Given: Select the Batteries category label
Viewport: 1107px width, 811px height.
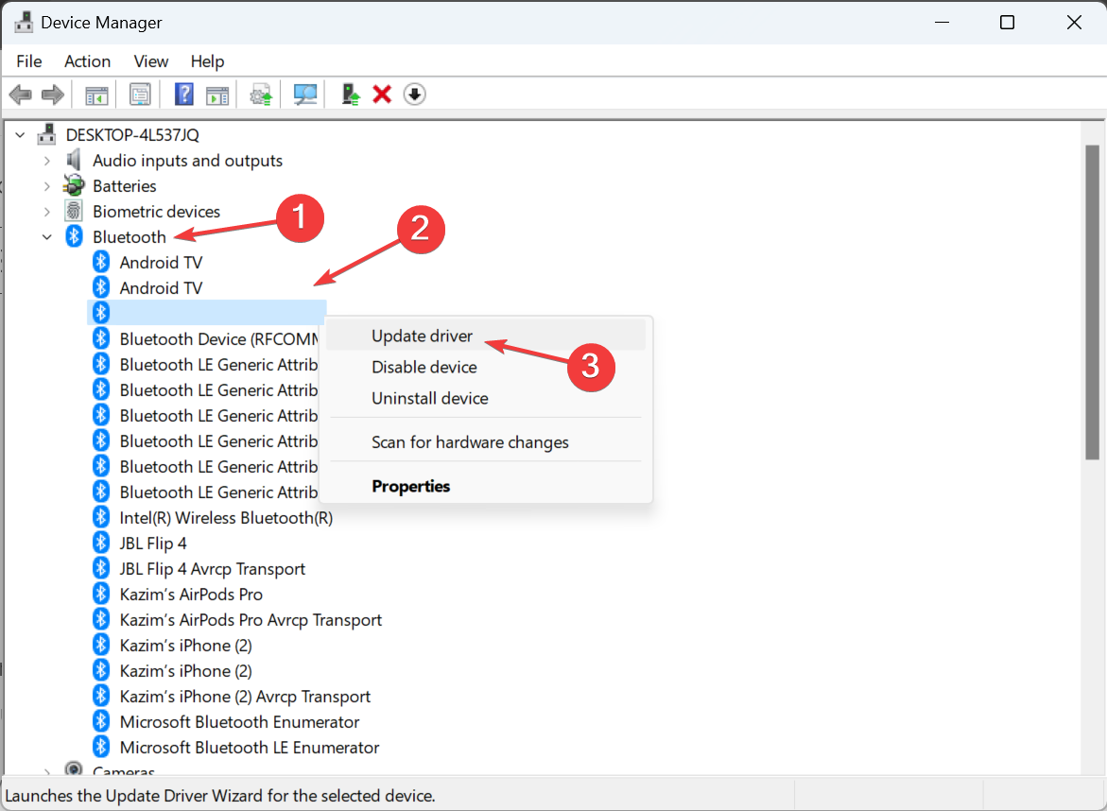Looking at the screenshot, I should coord(124,185).
